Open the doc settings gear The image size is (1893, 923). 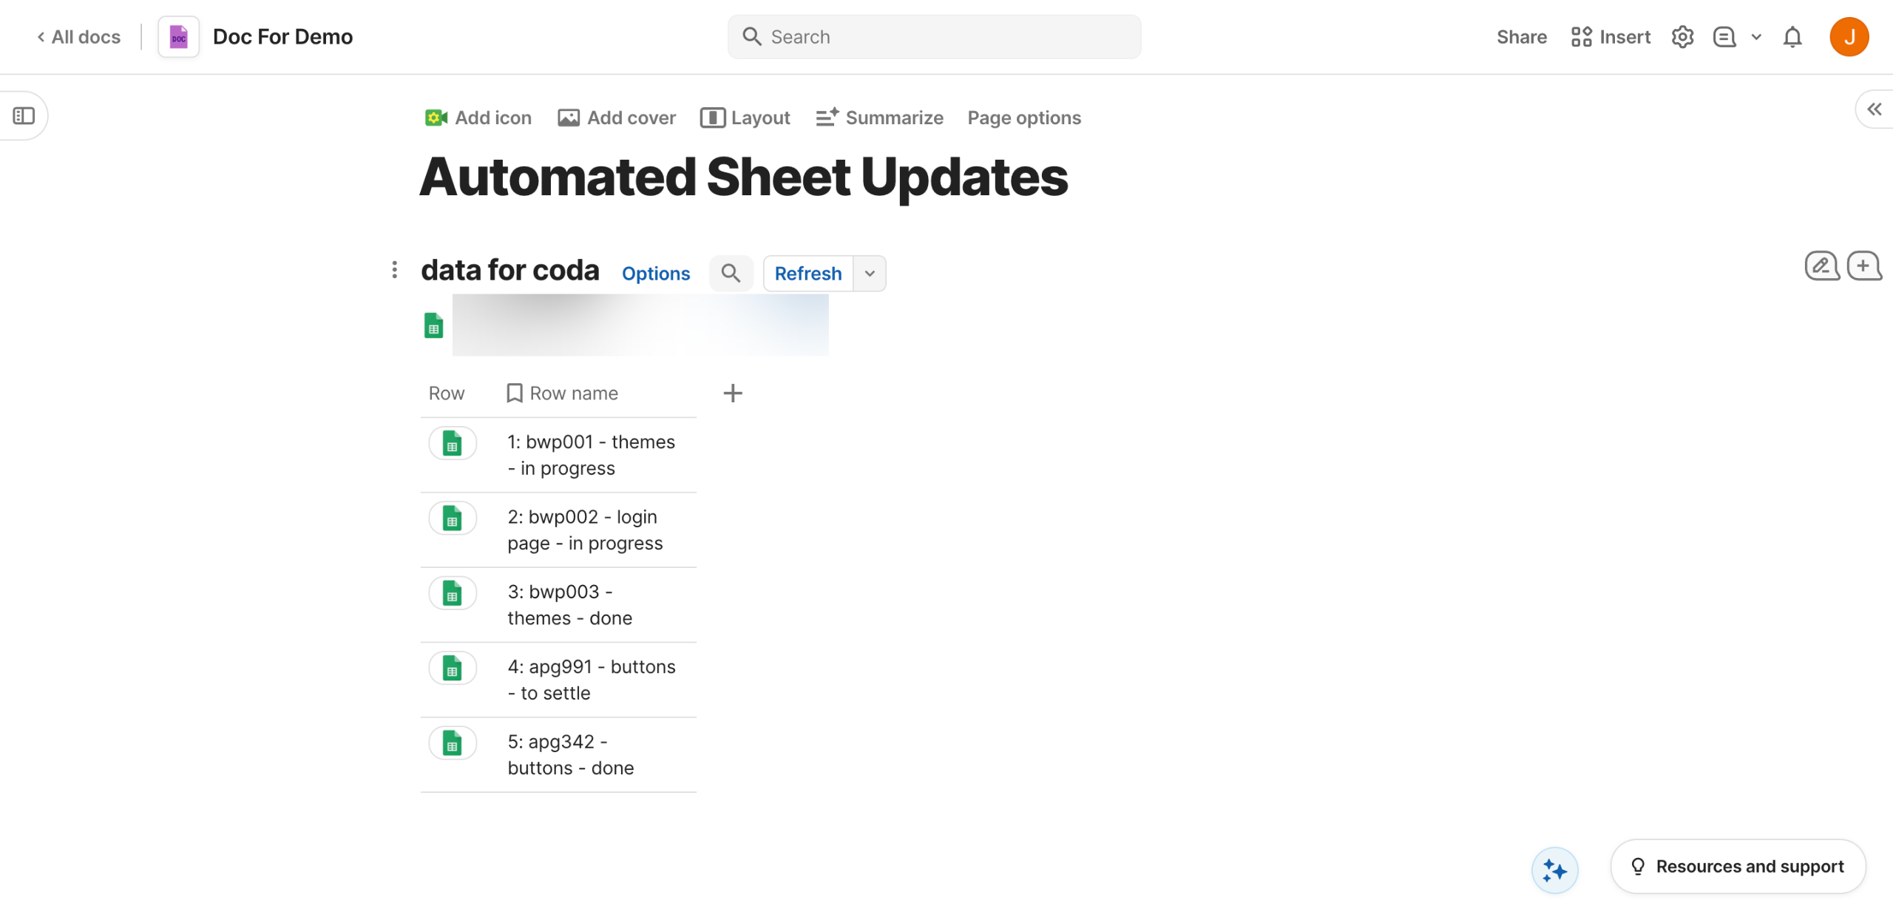(x=1682, y=37)
